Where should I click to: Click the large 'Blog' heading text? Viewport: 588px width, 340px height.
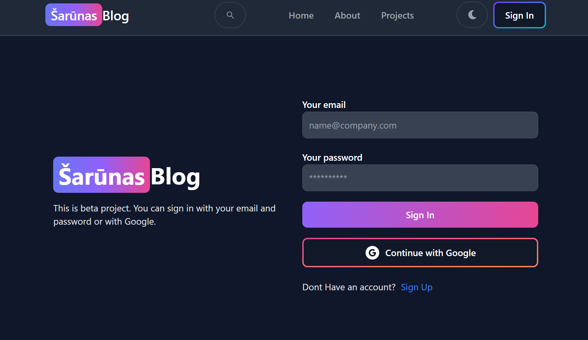pyautogui.click(x=175, y=176)
